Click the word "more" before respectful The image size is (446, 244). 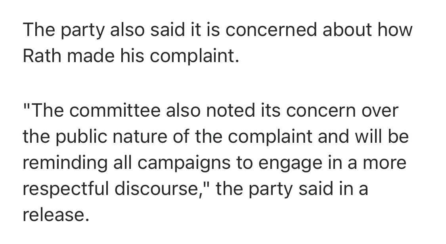point(385,163)
